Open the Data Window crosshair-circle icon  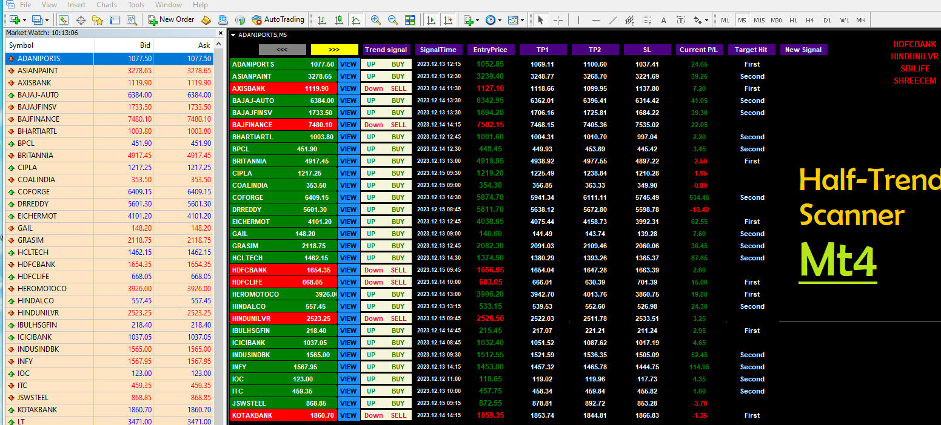pos(80,20)
